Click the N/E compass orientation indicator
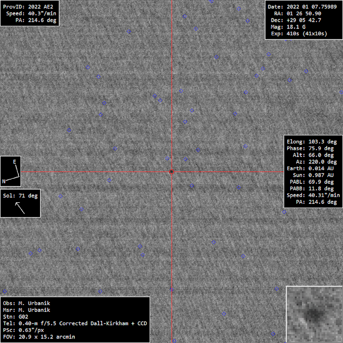 click(11, 171)
